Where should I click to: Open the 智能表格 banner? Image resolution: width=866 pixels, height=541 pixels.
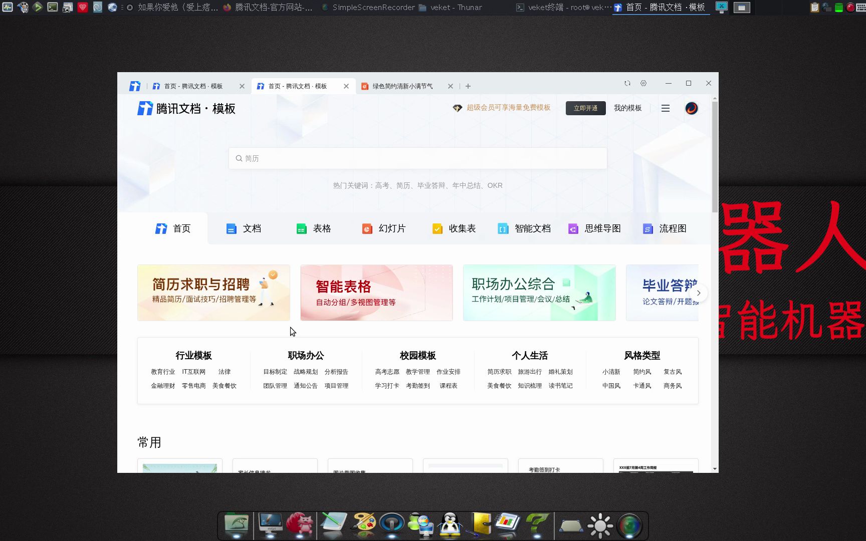(376, 293)
